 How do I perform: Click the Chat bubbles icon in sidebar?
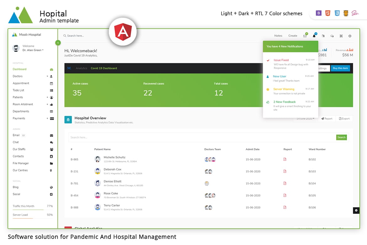tap(51, 142)
